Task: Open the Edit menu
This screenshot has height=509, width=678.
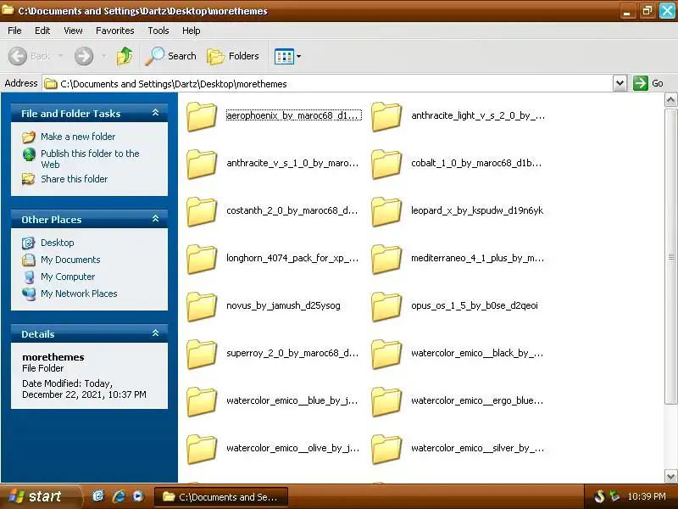Action: click(x=42, y=31)
